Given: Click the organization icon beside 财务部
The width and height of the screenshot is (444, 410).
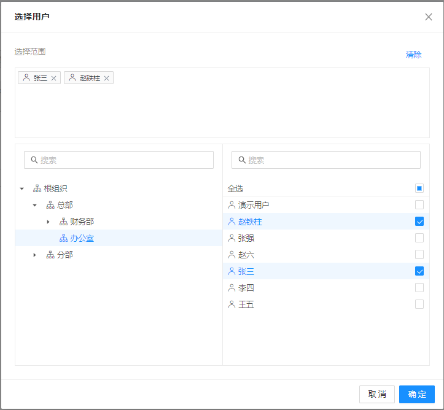Looking at the screenshot, I should click(63, 222).
